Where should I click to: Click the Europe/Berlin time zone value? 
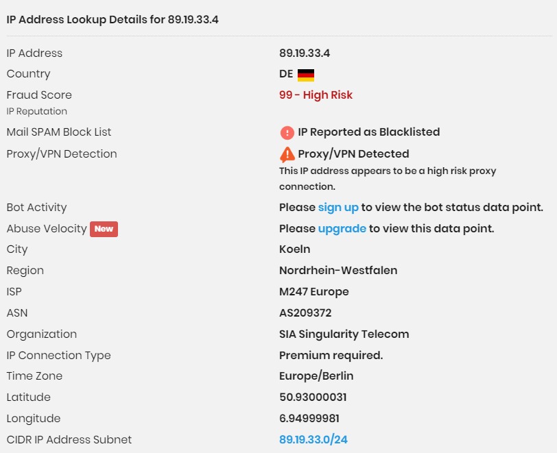tap(316, 376)
